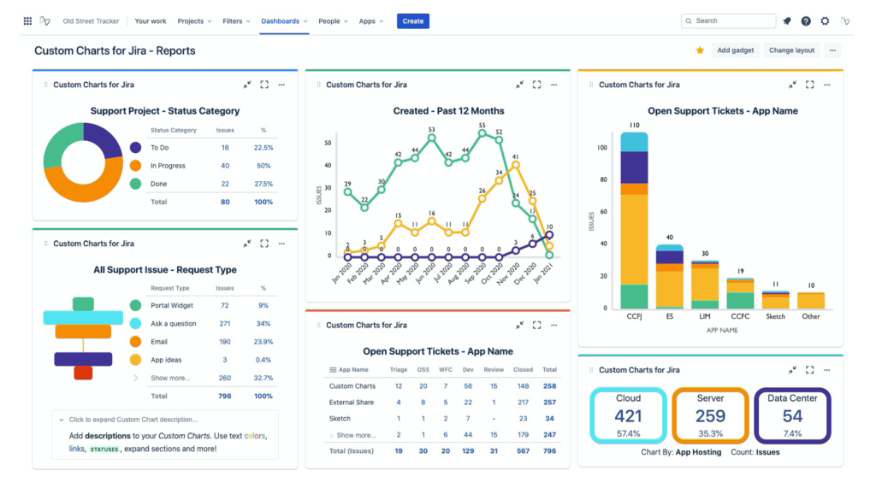Maximize the App Hosting tiles gadget
This screenshot has width=876, height=488.
pos(809,369)
